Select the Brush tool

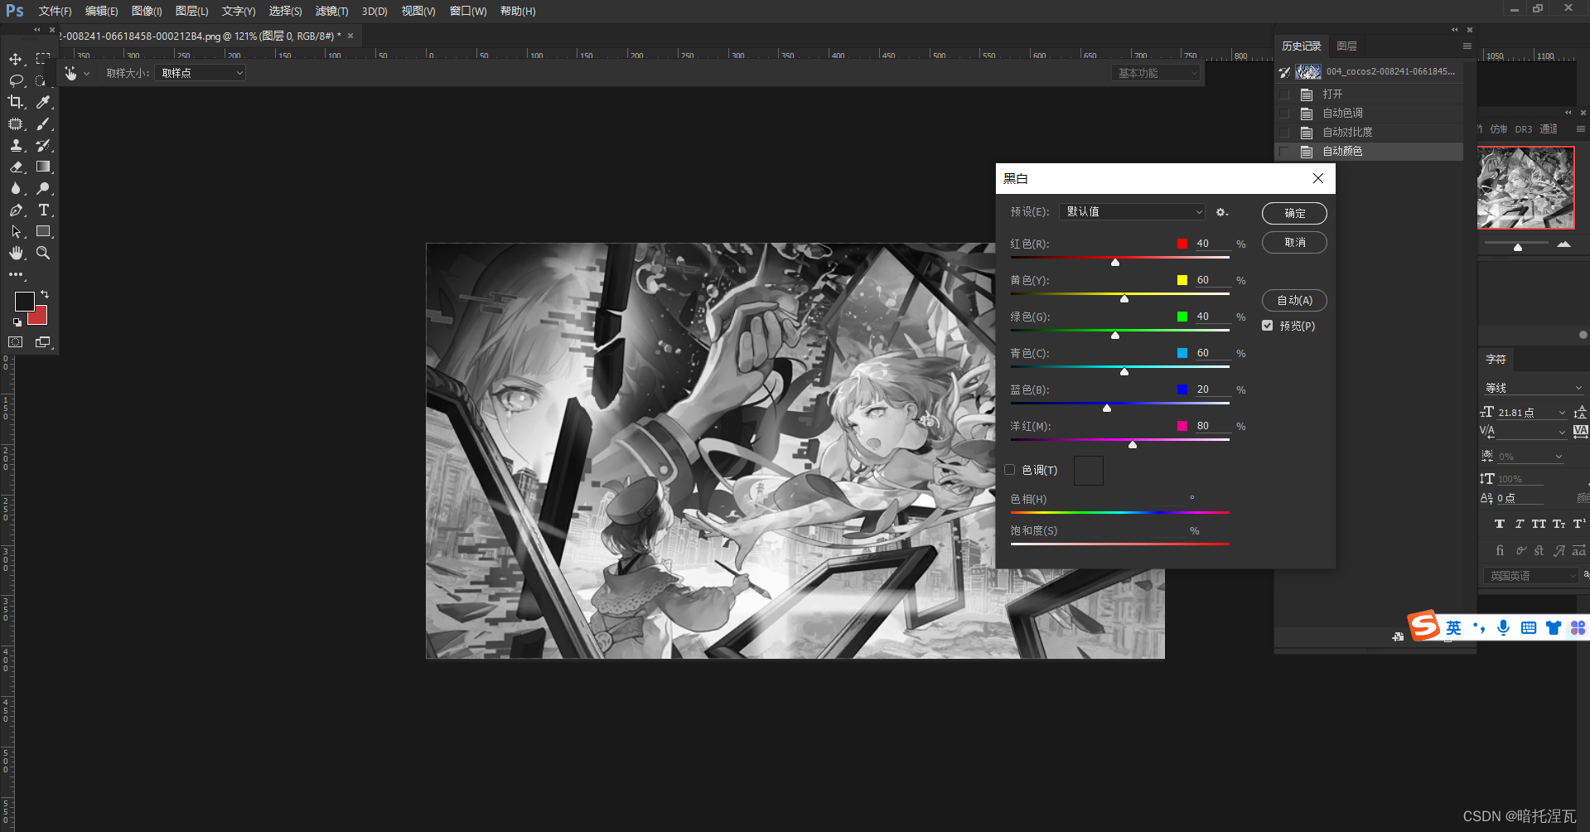click(43, 123)
